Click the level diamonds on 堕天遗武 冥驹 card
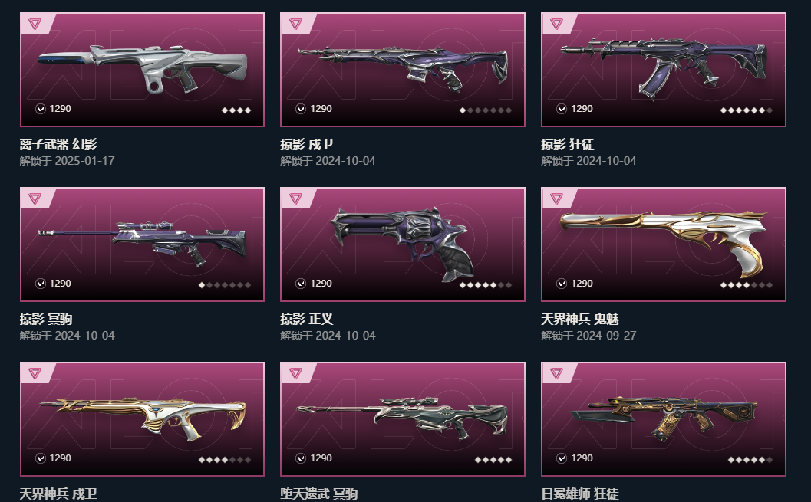The height and width of the screenshot is (502, 811). click(493, 460)
